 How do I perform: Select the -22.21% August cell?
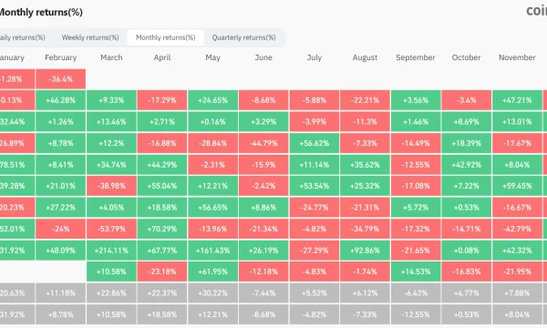(365, 100)
